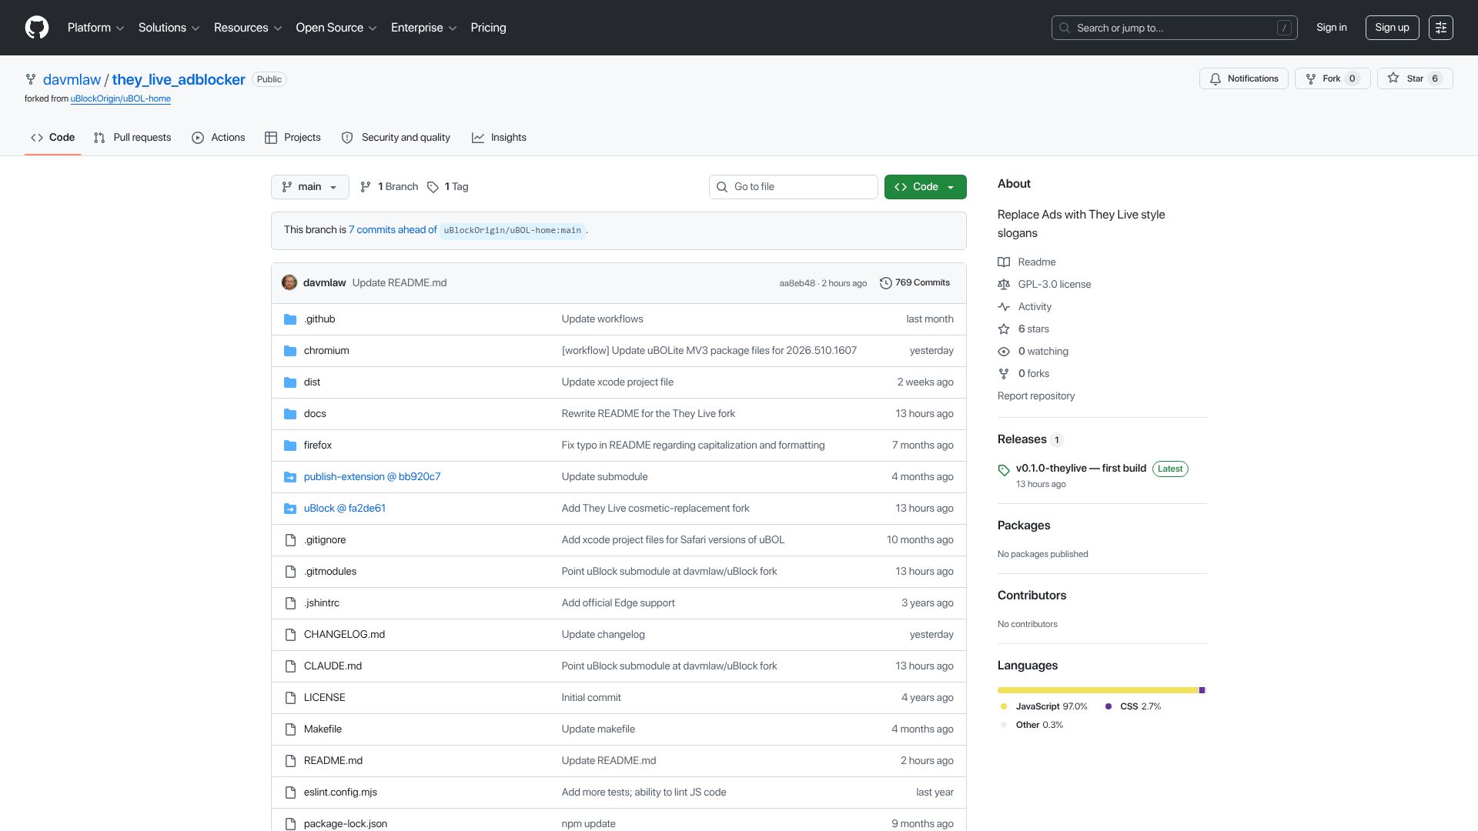This screenshot has width=1478, height=831.
Task: Expand the Enterprise menu
Action: pos(423,28)
